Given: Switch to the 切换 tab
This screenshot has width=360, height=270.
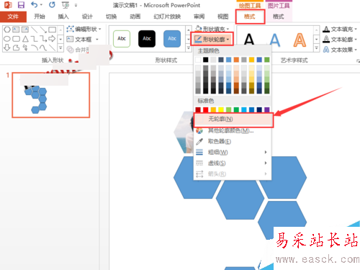Looking at the screenshot, I should 111,17.
